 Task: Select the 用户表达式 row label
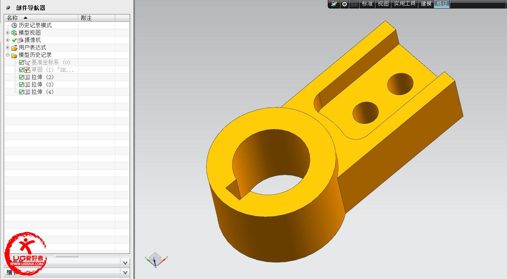pos(33,47)
